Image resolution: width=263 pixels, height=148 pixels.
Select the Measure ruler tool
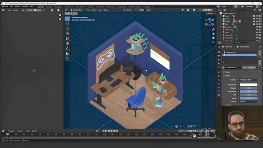tap(67, 54)
